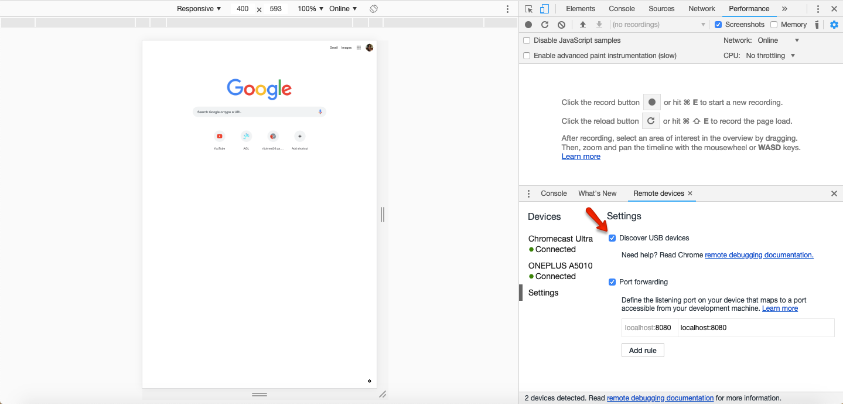
Task: Open the CPU No throttling dropdown
Action: click(x=770, y=55)
